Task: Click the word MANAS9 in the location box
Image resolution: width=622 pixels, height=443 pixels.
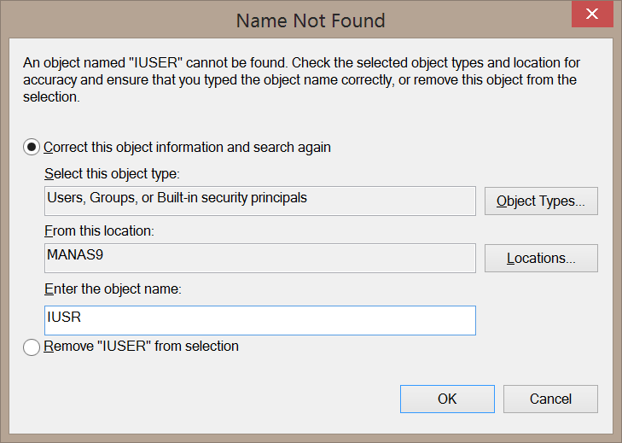Action: coord(75,255)
